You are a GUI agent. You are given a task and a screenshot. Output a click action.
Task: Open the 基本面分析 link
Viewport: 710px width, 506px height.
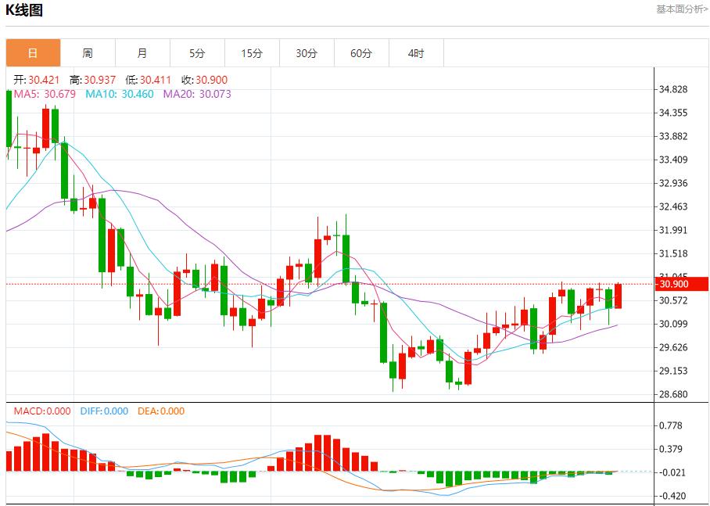[x=682, y=9]
